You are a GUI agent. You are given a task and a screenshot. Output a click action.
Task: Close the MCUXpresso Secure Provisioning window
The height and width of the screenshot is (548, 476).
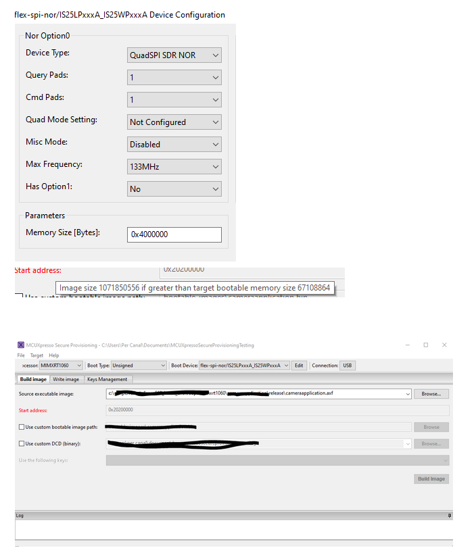tap(444, 345)
